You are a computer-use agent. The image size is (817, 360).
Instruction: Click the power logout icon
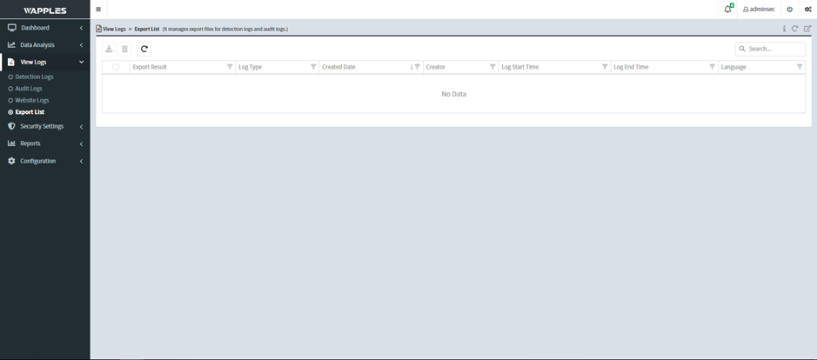coord(789,10)
